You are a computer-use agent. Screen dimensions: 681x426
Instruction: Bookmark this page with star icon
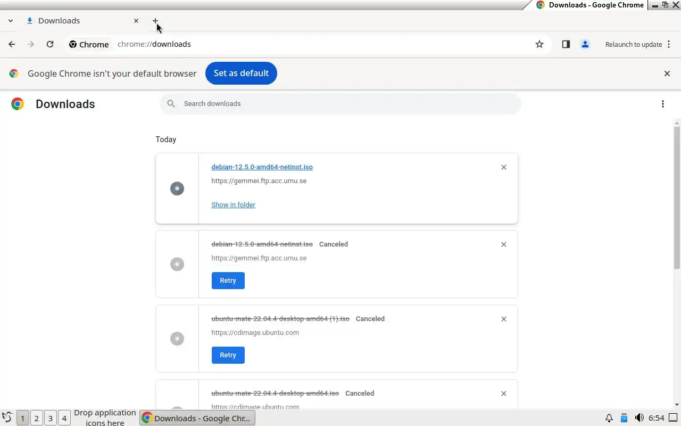(x=539, y=44)
